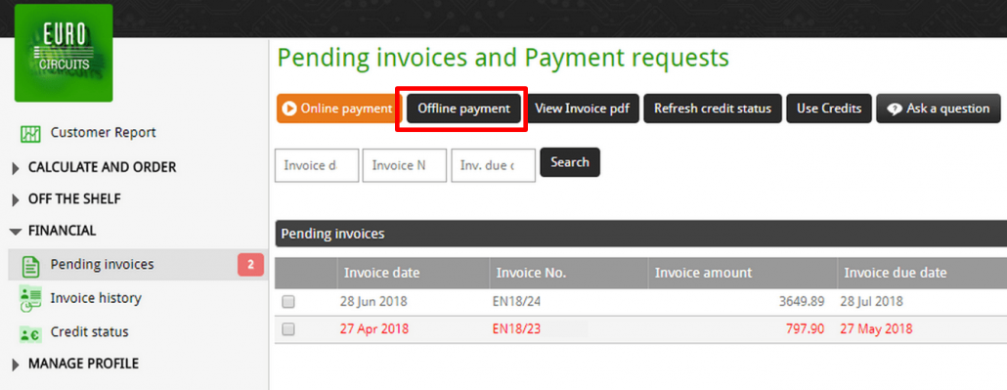
Task: Focus the Invoice No. search field
Action: click(404, 165)
